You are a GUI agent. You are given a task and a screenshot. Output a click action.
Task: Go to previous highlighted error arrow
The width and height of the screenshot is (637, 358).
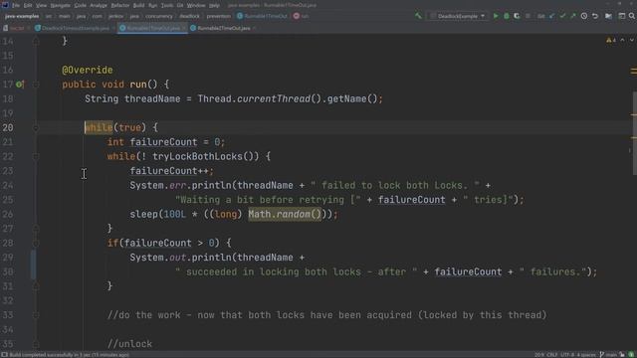pyautogui.click(x=622, y=40)
